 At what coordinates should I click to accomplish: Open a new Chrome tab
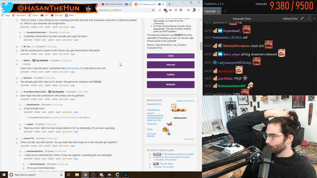point(169,4)
